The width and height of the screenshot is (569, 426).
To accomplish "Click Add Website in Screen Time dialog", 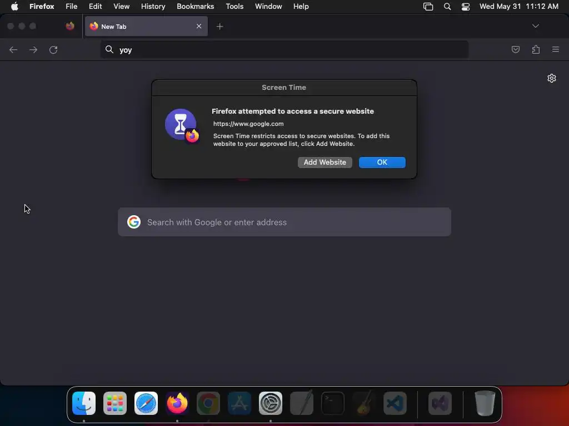I will tap(325, 163).
